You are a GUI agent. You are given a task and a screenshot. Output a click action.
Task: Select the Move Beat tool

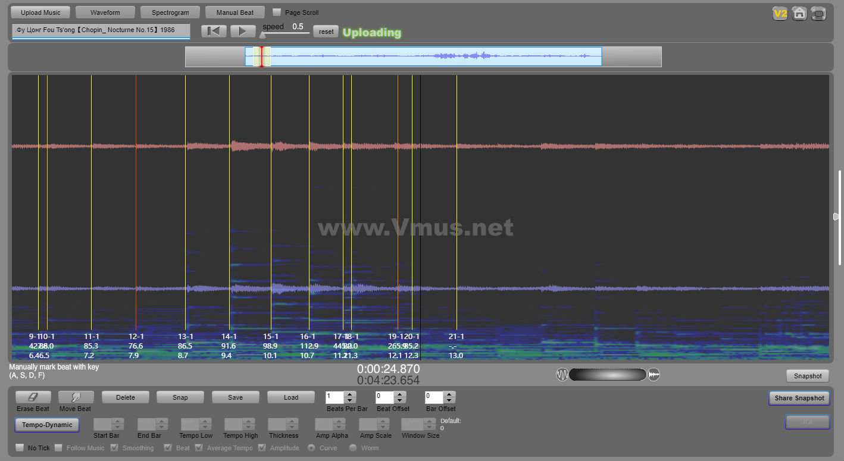[75, 397]
